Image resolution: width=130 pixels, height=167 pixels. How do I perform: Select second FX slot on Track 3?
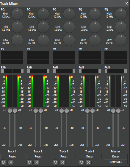(64, 57)
